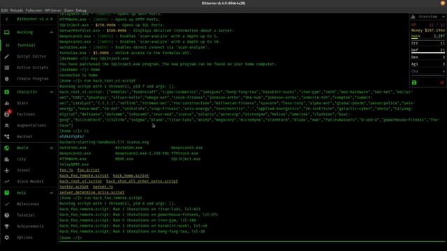447x251 pixels.
Task: Click the oldscripts/ directory entry
Action: coord(72,137)
